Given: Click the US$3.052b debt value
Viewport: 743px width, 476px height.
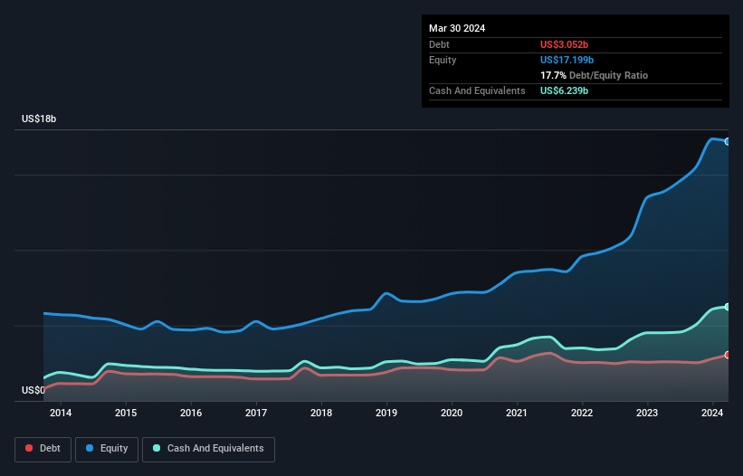Looking at the screenshot, I should [x=564, y=44].
